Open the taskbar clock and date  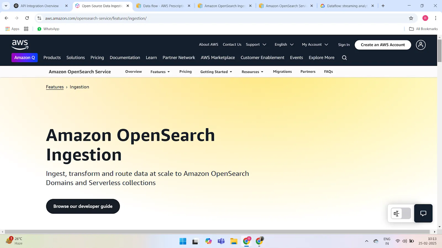pyautogui.click(x=427, y=241)
